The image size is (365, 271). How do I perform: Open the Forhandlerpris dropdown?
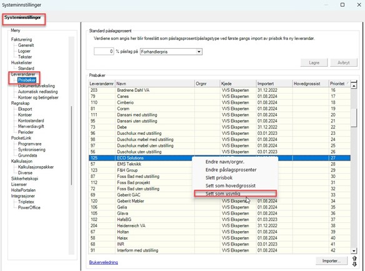click(x=199, y=52)
